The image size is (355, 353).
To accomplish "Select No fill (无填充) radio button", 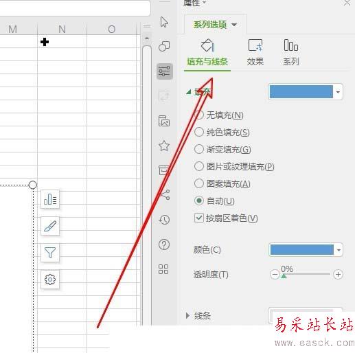I will click(199, 115).
